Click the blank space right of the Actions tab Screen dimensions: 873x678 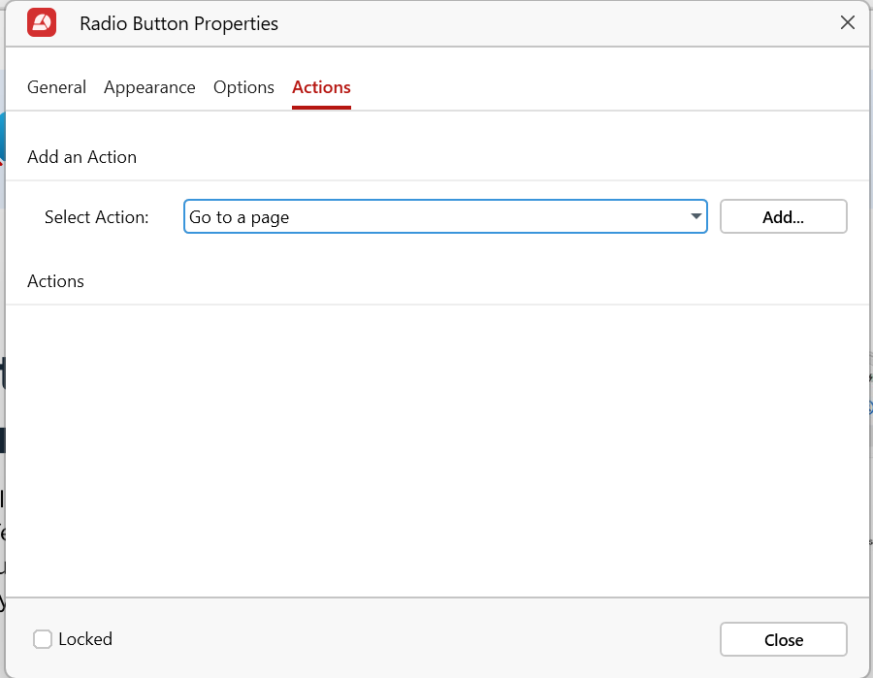pos(601,87)
